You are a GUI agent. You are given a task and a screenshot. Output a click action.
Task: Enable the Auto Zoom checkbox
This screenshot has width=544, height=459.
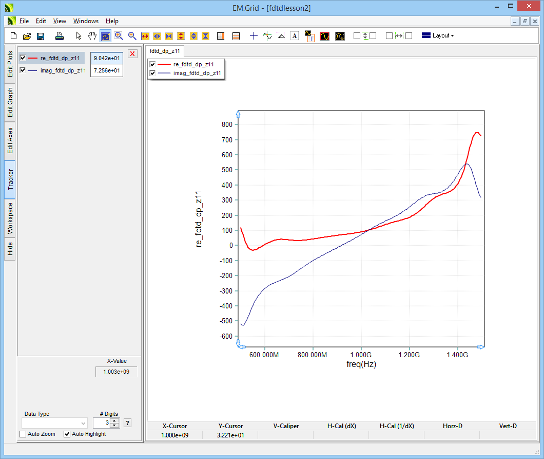click(23, 434)
